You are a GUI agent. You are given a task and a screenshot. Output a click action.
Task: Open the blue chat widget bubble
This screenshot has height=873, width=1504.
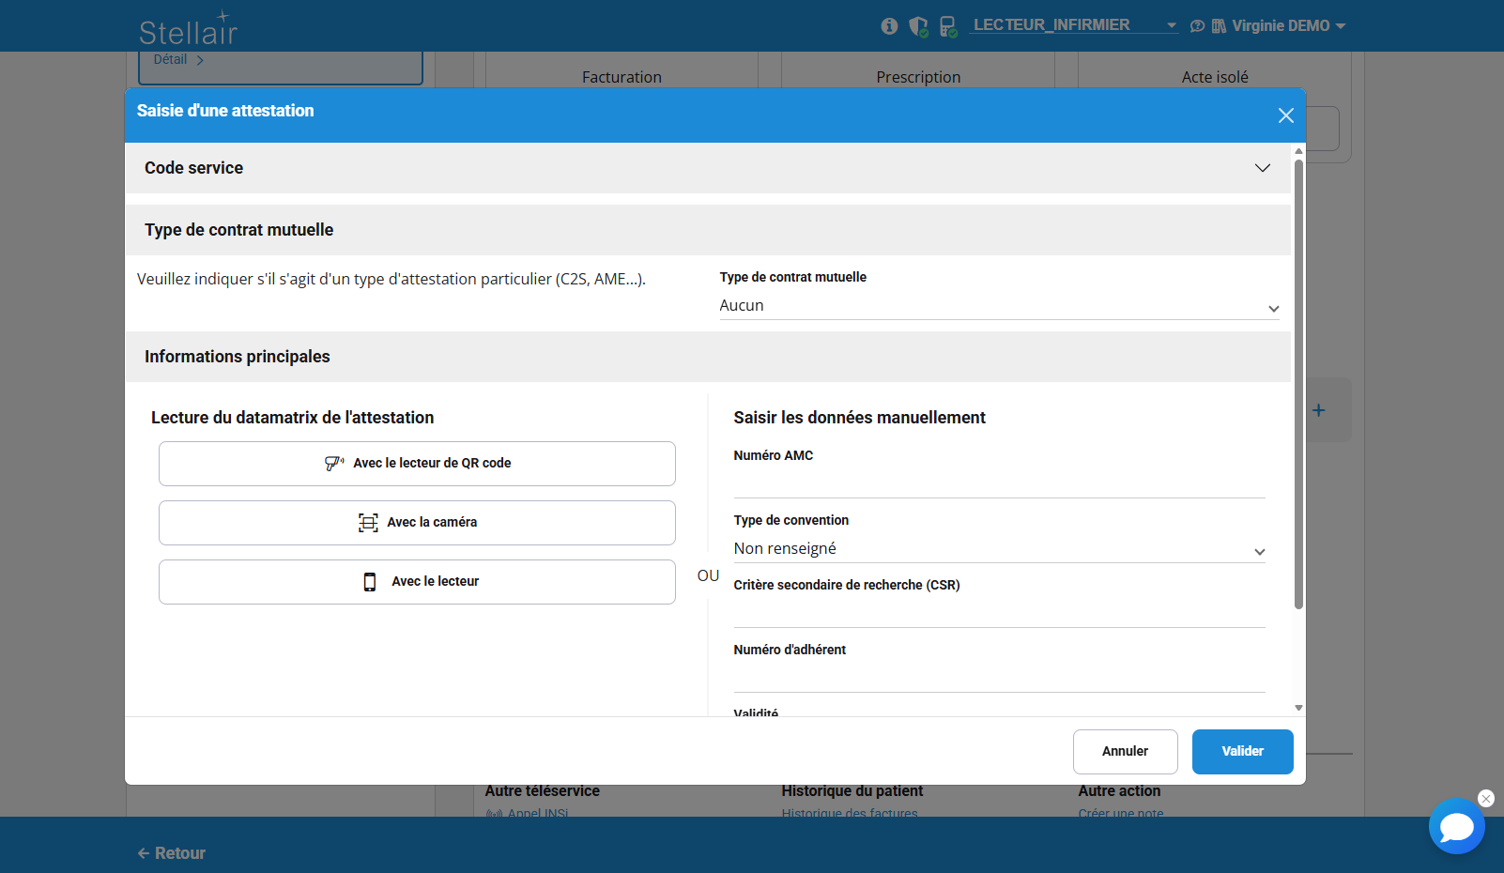tap(1456, 826)
